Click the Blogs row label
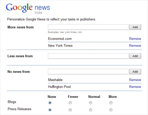Image resolution: width=148 pixels, height=115 pixels. coord(12,102)
